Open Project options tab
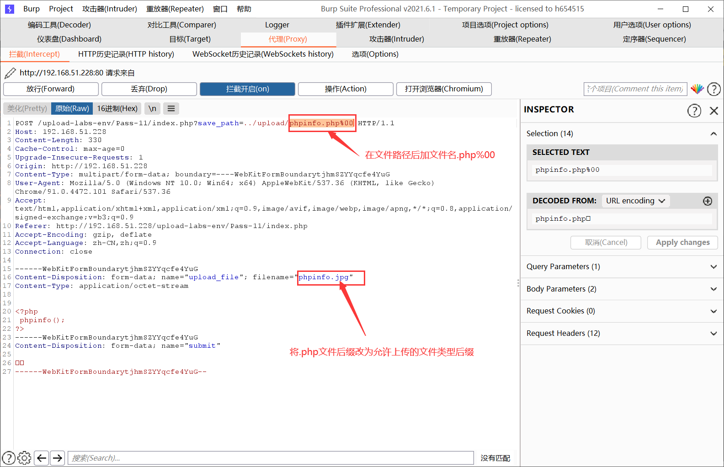The image size is (724, 467). click(x=505, y=25)
